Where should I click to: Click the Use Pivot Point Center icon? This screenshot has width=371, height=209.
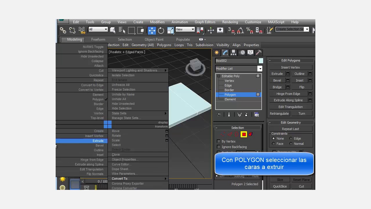[200, 30]
